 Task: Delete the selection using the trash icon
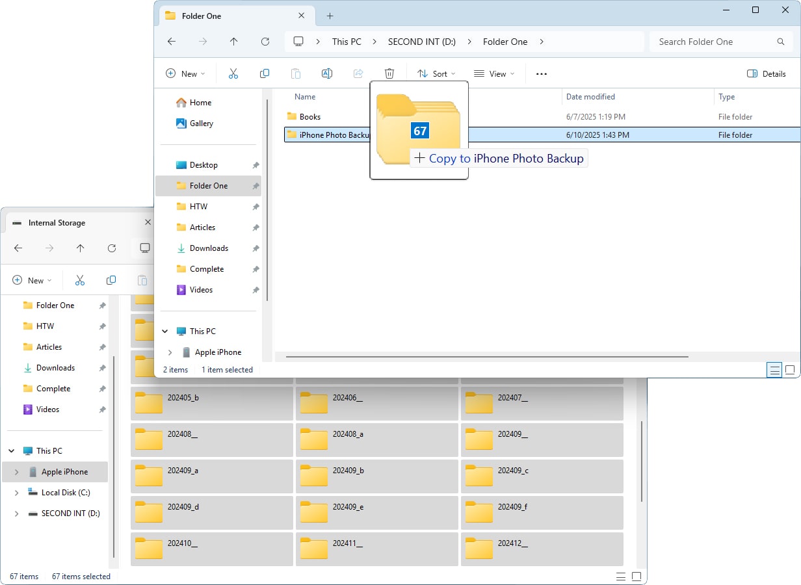[x=389, y=73]
